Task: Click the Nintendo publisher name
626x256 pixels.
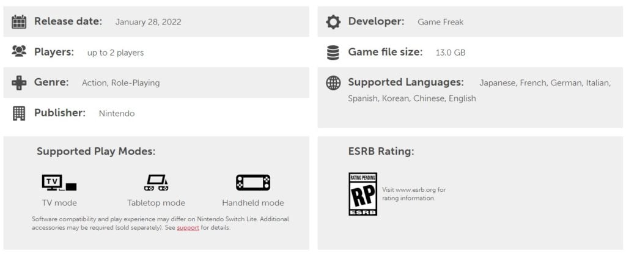Action: [117, 114]
